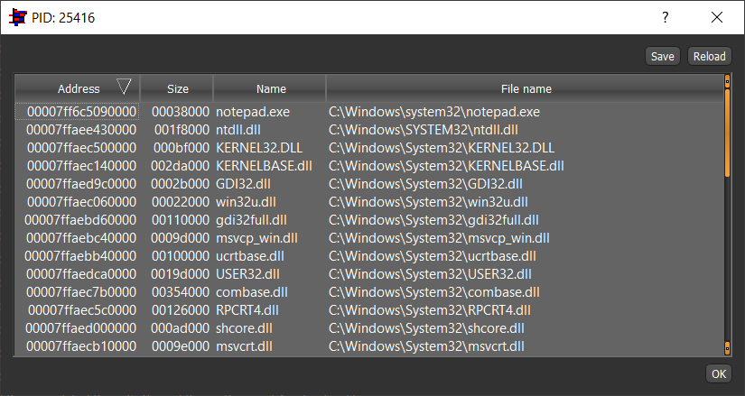Screen dimensions: 745x396
Task: Click the orange vertical scrollbar thumb
Action: [727, 133]
